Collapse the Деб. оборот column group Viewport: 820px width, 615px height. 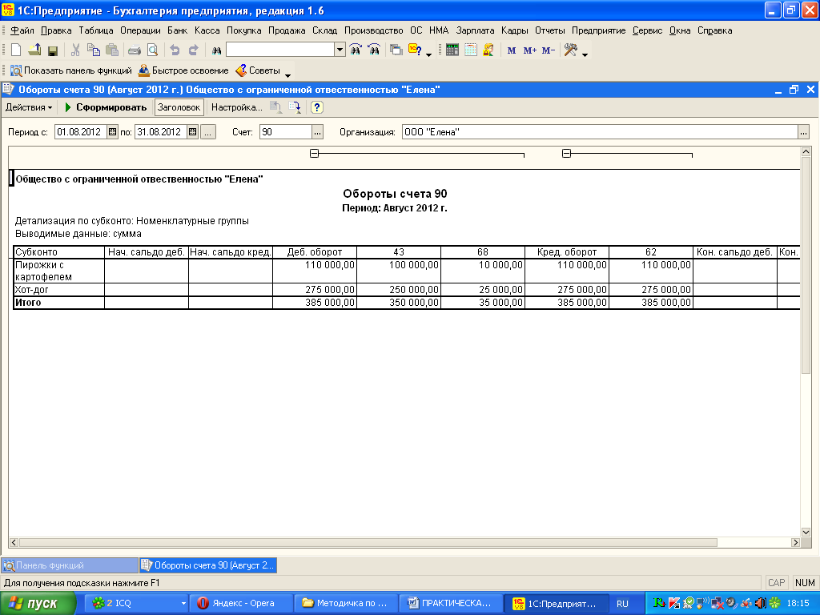314,153
